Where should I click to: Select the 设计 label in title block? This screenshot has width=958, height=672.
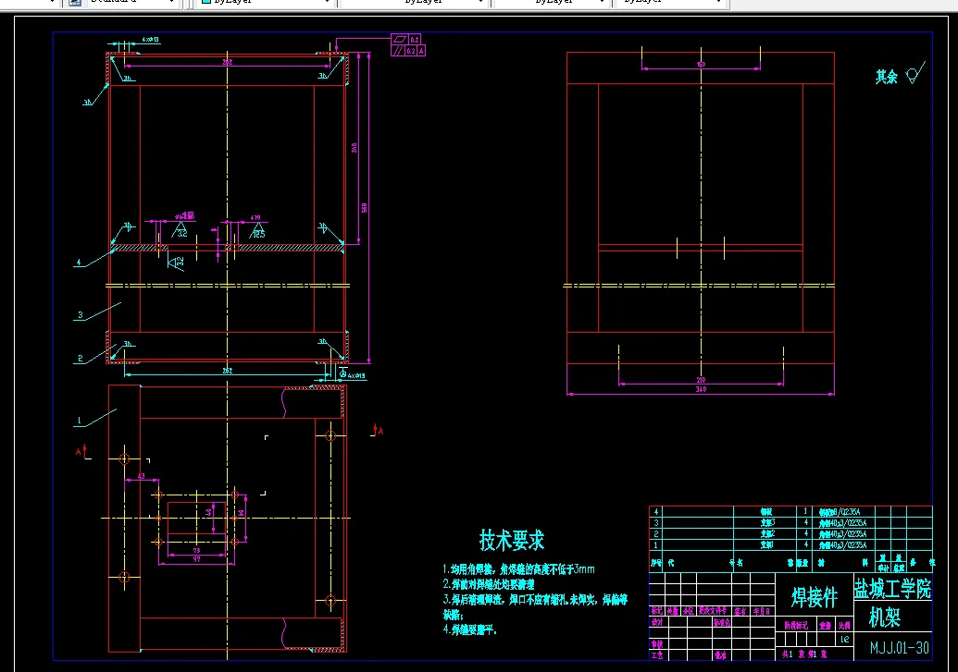point(657,622)
